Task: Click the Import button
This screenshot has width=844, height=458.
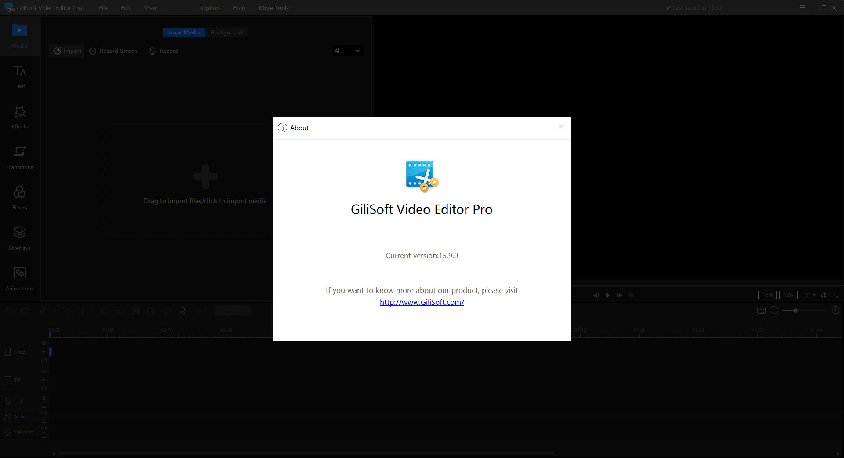Action: coord(67,51)
